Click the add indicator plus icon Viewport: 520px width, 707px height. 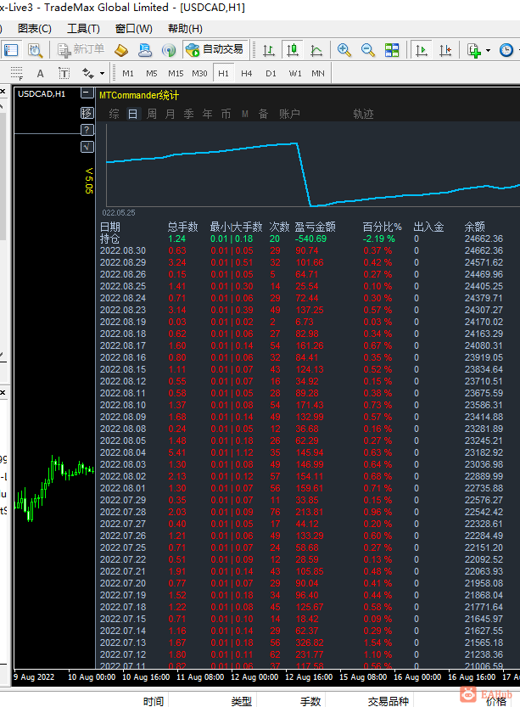(473, 50)
